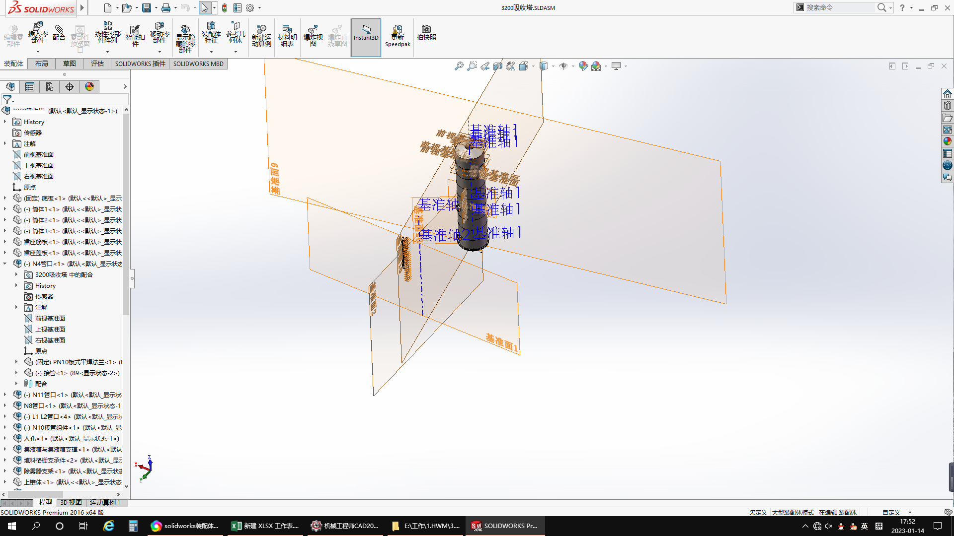Open Options gear icon
Image resolution: width=954 pixels, height=536 pixels.
coord(250,8)
